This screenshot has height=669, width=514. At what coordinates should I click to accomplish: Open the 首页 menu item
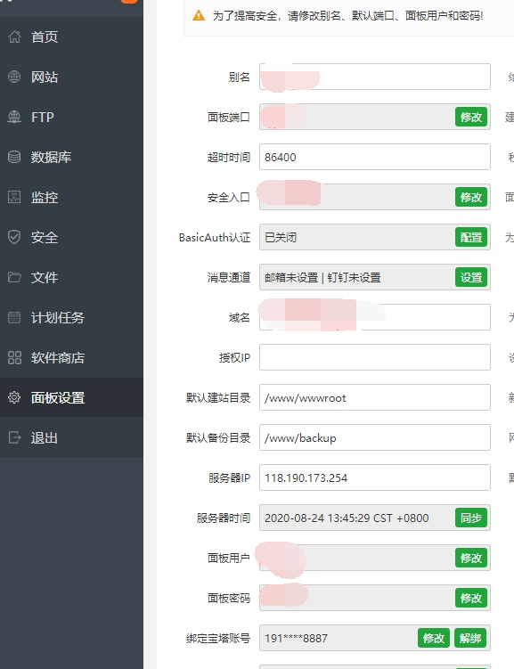click(x=71, y=37)
